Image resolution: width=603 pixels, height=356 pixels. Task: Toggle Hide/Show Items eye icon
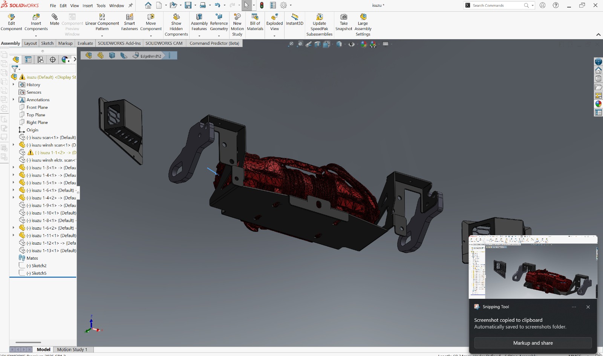pyautogui.click(x=351, y=44)
